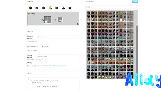Pick the spruce slab ingredient
Image resolution: width=161 pixels, height=90 pixels.
click(x=110, y=16)
